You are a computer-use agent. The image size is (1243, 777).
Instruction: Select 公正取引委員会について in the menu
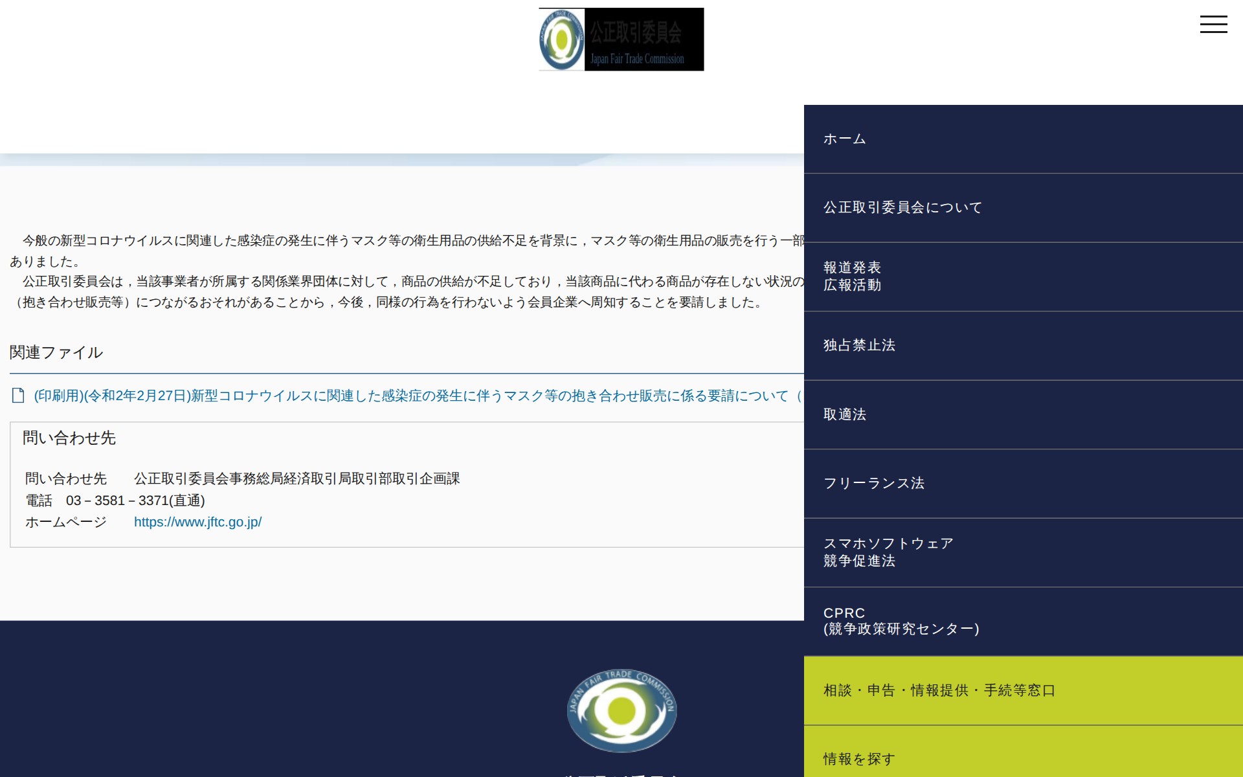902,207
